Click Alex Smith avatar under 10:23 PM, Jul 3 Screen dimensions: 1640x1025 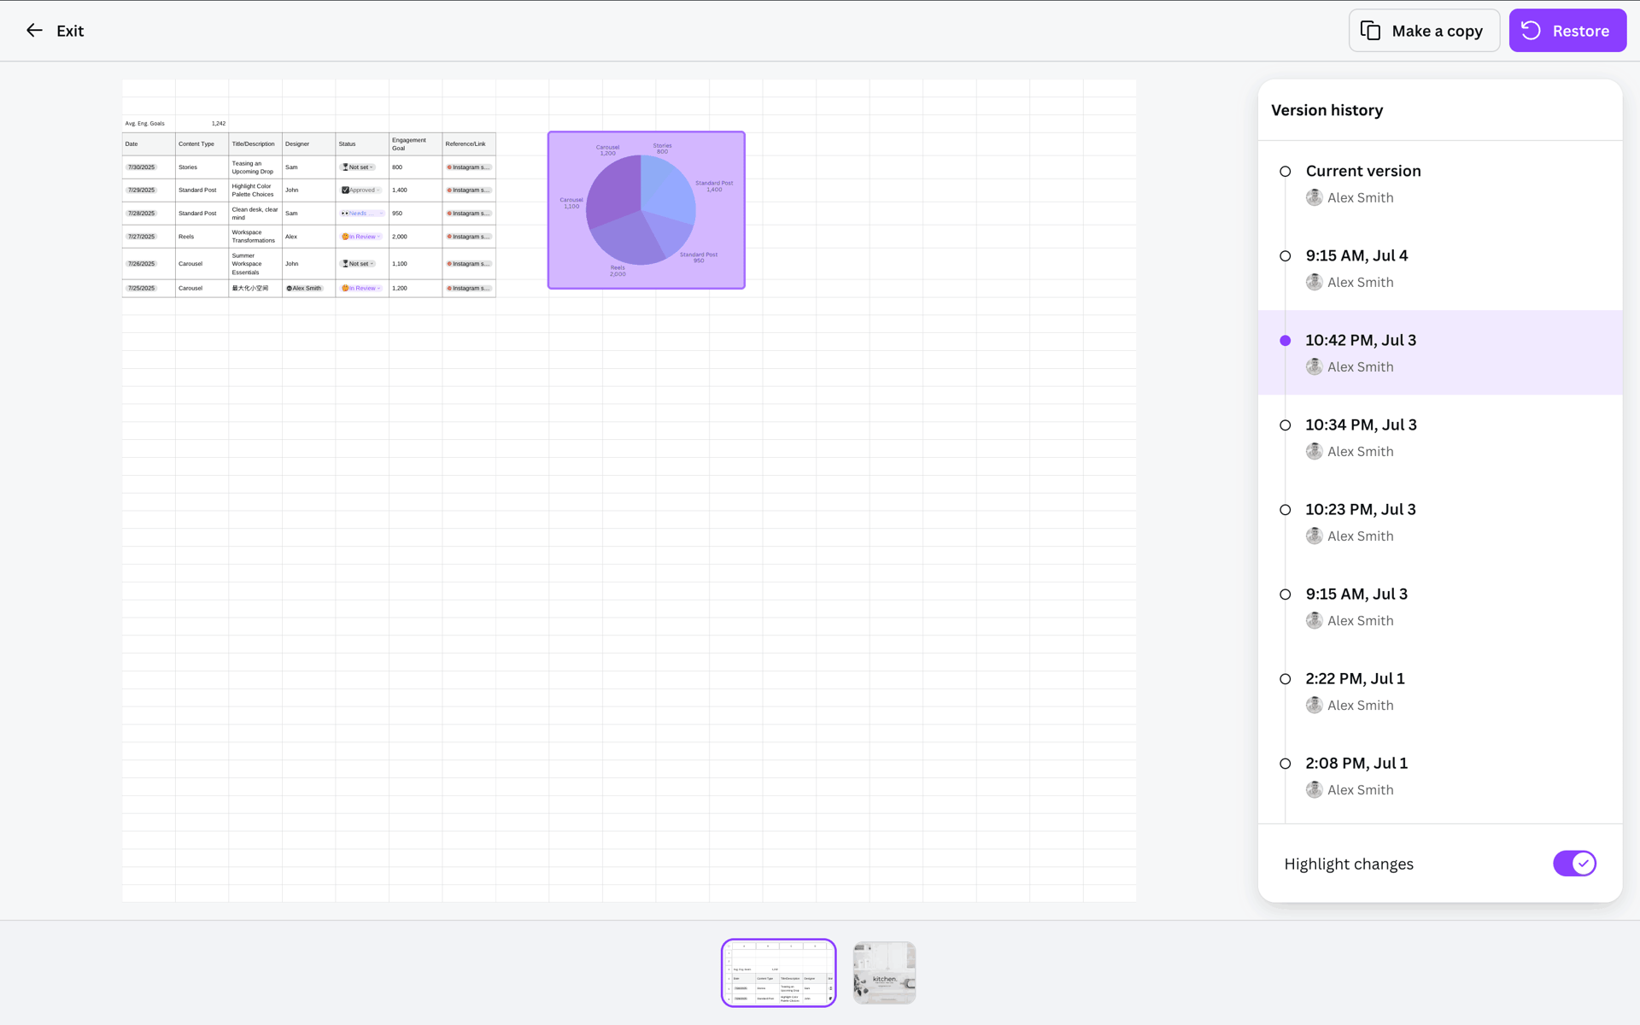[1314, 536]
